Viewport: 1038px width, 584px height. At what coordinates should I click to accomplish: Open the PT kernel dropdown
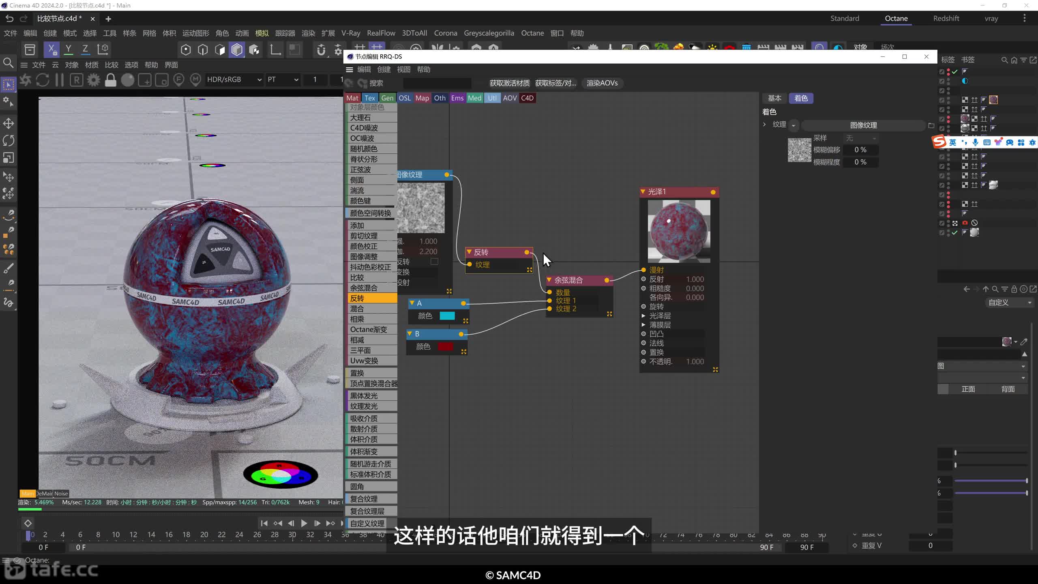(283, 80)
